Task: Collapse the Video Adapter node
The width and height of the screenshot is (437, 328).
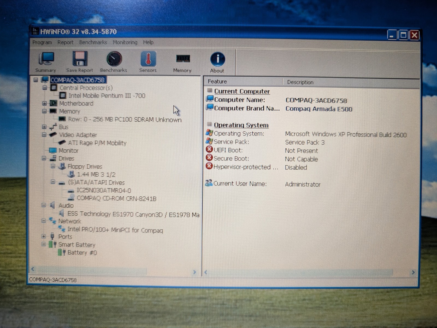Action: pyautogui.click(x=44, y=135)
